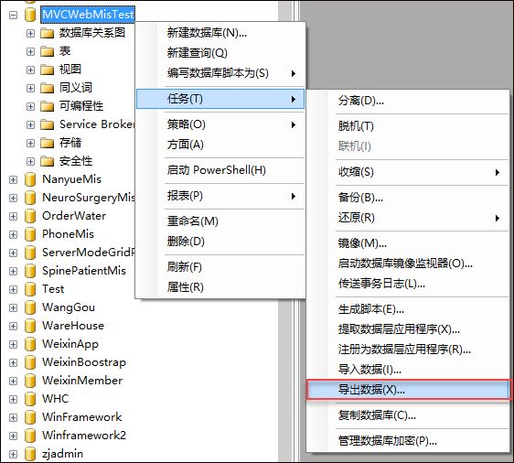Select 启动 PowerShell(H) menu entry

[x=220, y=170]
